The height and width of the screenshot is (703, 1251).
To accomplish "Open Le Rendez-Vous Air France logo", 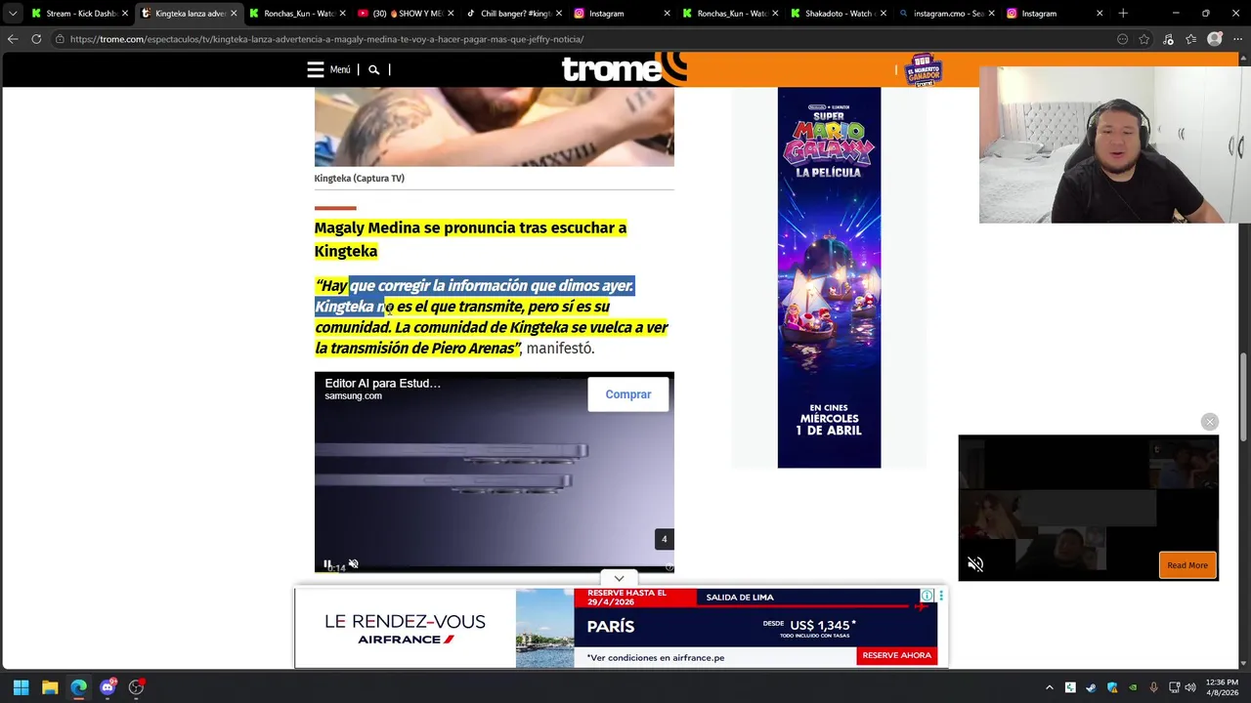I will click(x=405, y=629).
